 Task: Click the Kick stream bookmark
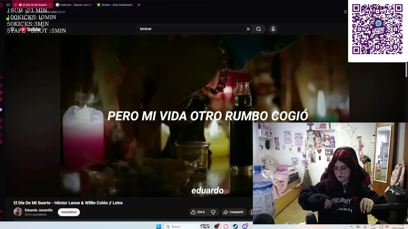[x=21, y=19]
